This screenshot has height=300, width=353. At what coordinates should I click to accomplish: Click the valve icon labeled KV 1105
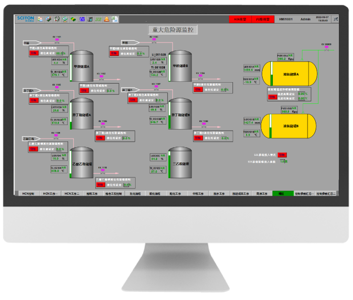[56, 88]
